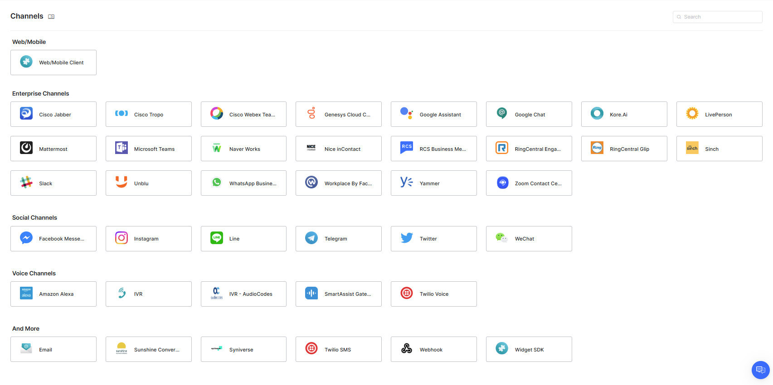Open the Web/Mobile Client channel card
773x385 pixels.
tap(53, 63)
